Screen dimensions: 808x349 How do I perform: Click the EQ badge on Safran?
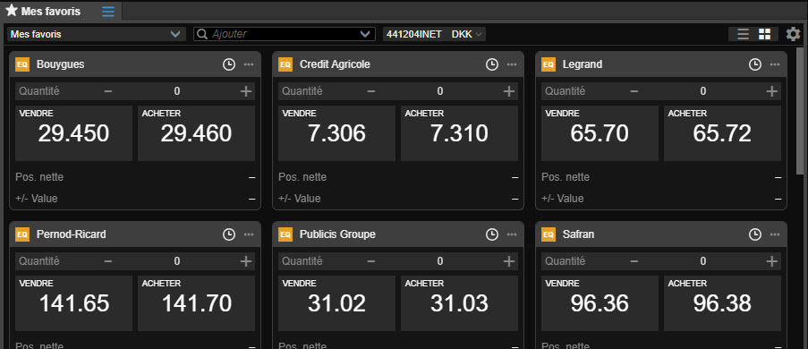[549, 234]
